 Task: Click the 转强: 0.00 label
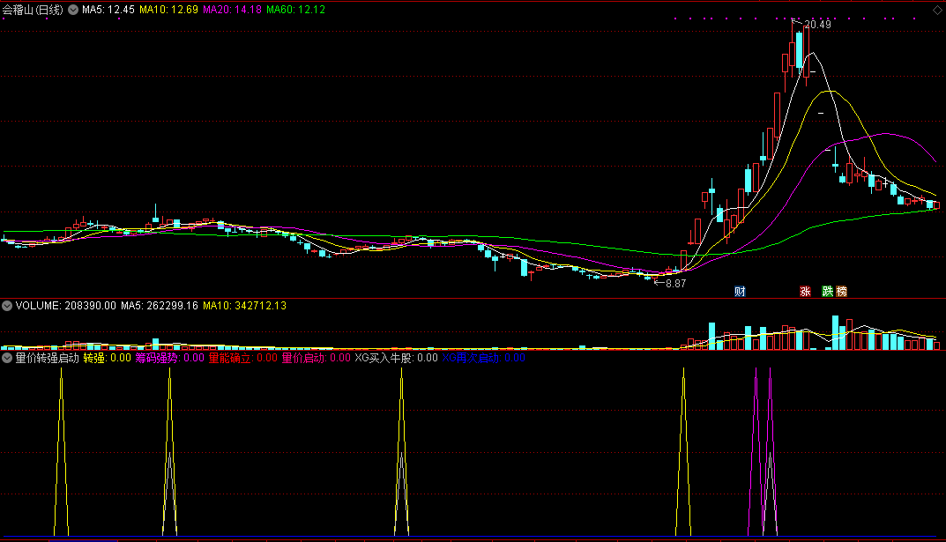coord(108,358)
